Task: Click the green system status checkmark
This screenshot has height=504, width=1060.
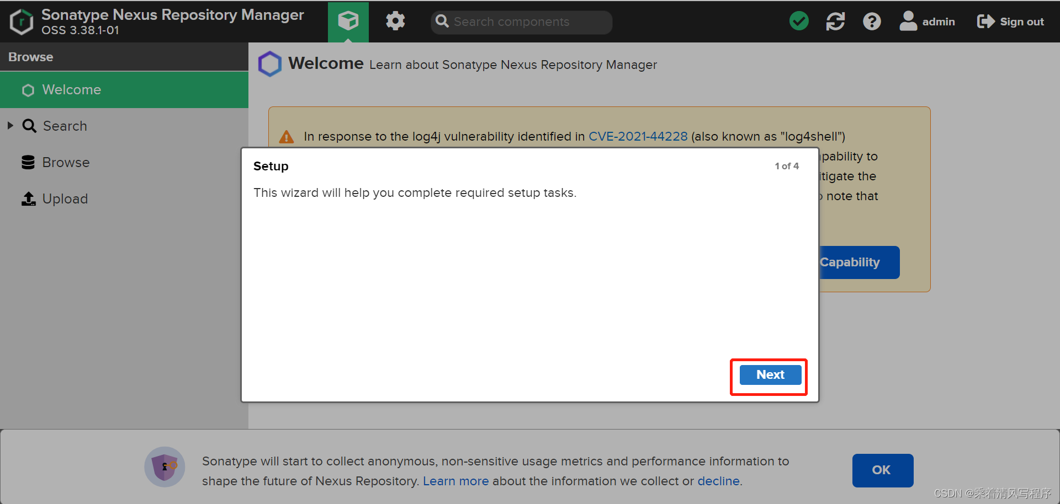Action: (799, 22)
